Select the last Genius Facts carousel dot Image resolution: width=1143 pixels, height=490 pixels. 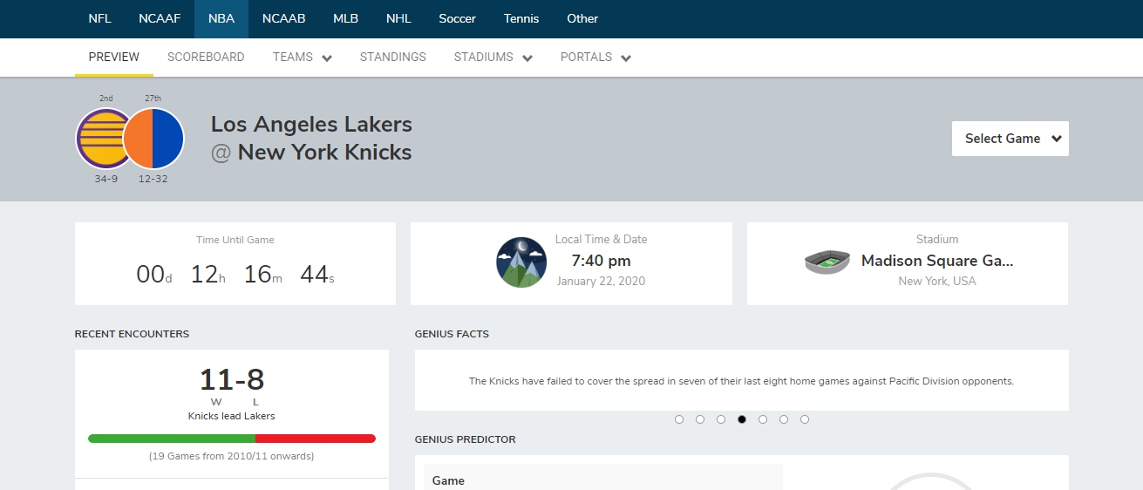805,419
